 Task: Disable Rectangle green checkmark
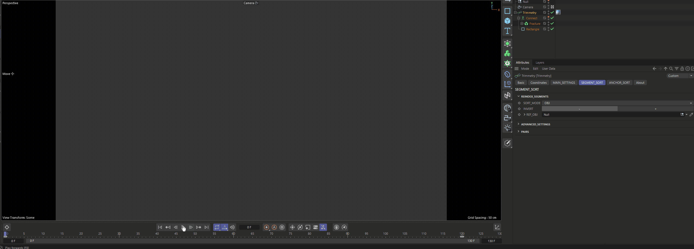pos(552,29)
